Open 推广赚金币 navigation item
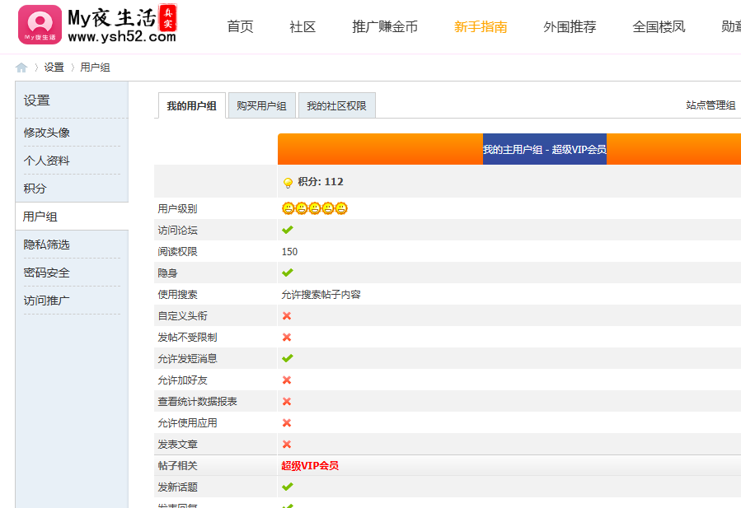 pos(385,26)
